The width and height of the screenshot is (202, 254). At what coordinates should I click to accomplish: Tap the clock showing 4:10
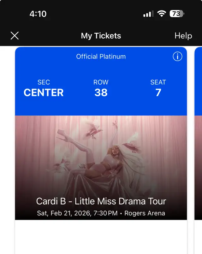pos(38,14)
